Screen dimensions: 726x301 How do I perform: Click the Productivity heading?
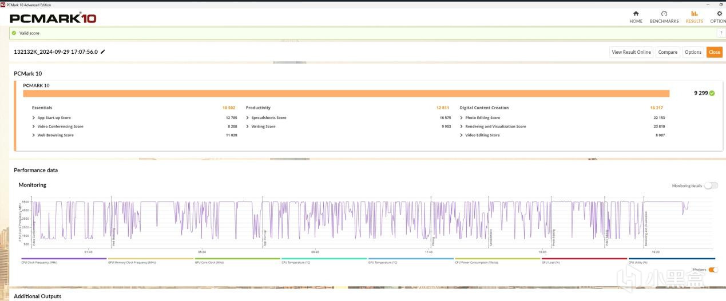(x=258, y=108)
